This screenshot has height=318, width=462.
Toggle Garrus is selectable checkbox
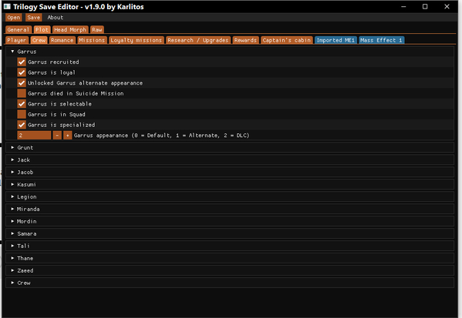coord(22,104)
